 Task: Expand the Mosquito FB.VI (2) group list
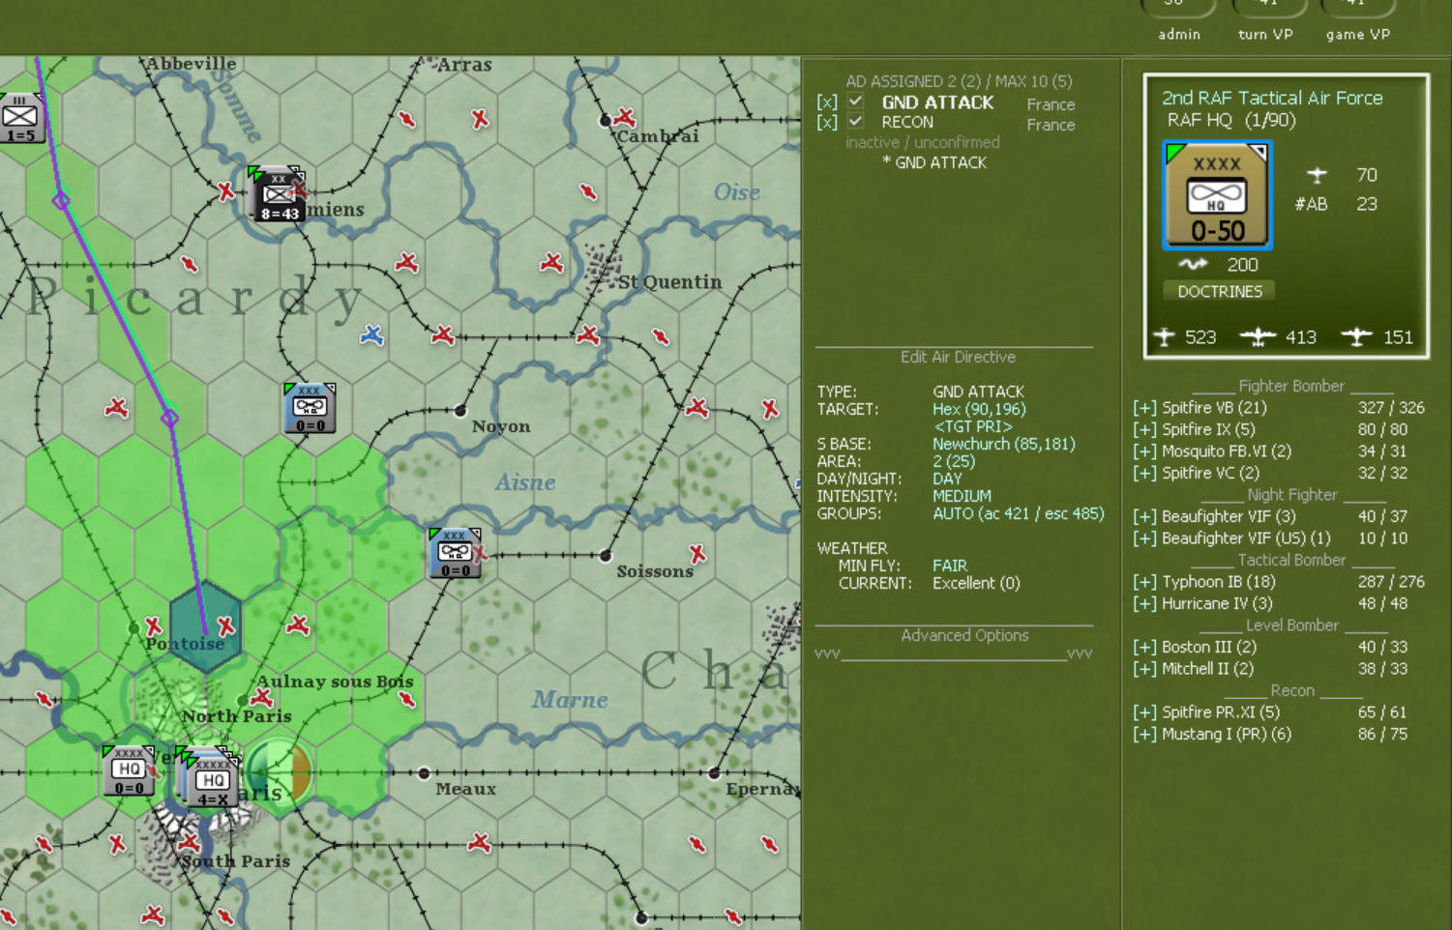point(1144,451)
